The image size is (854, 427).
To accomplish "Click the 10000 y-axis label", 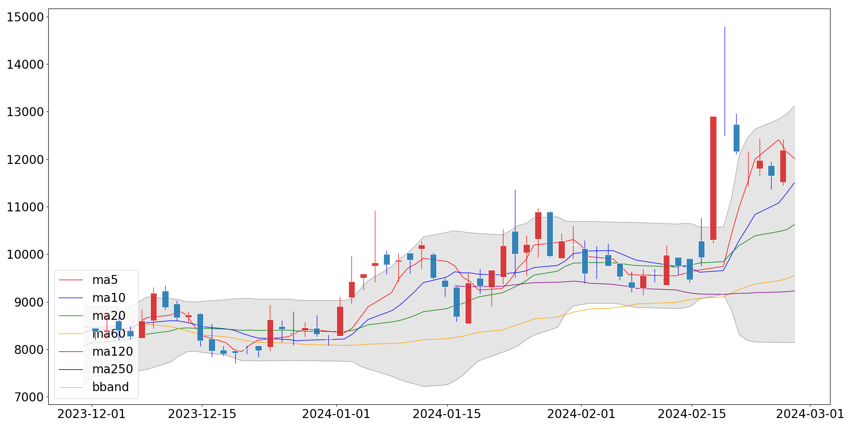I will (x=25, y=254).
